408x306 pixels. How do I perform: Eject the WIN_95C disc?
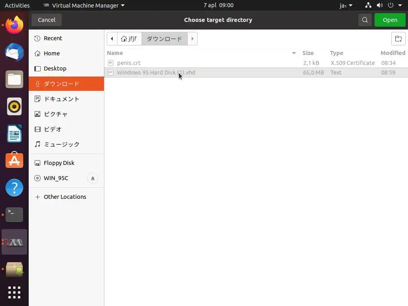pyautogui.click(x=92, y=178)
